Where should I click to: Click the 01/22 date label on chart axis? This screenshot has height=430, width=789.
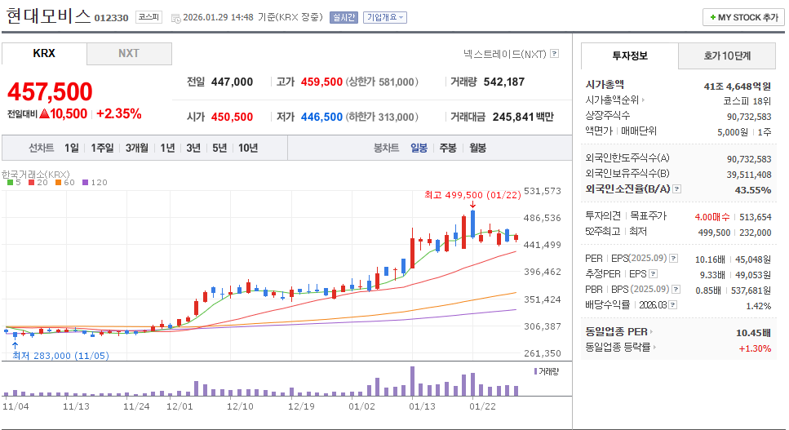(482, 406)
